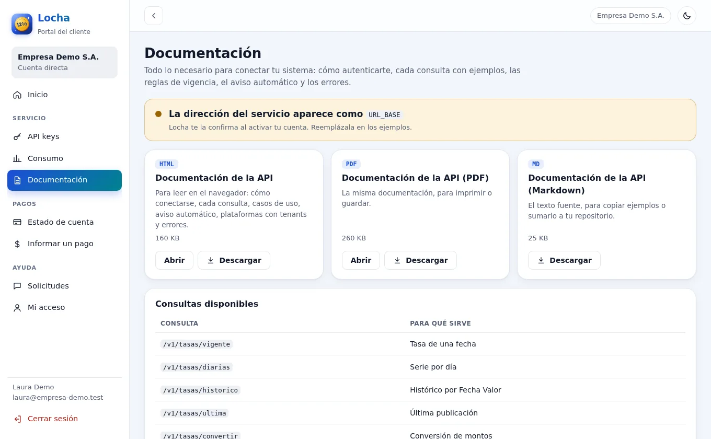Viewport: 711px width, 439px height.
Task: Click the Empresa Demo S.A. pill in header
Action: point(630,16)
